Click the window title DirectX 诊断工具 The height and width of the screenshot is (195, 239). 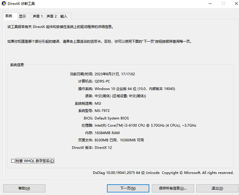point(21,4)
